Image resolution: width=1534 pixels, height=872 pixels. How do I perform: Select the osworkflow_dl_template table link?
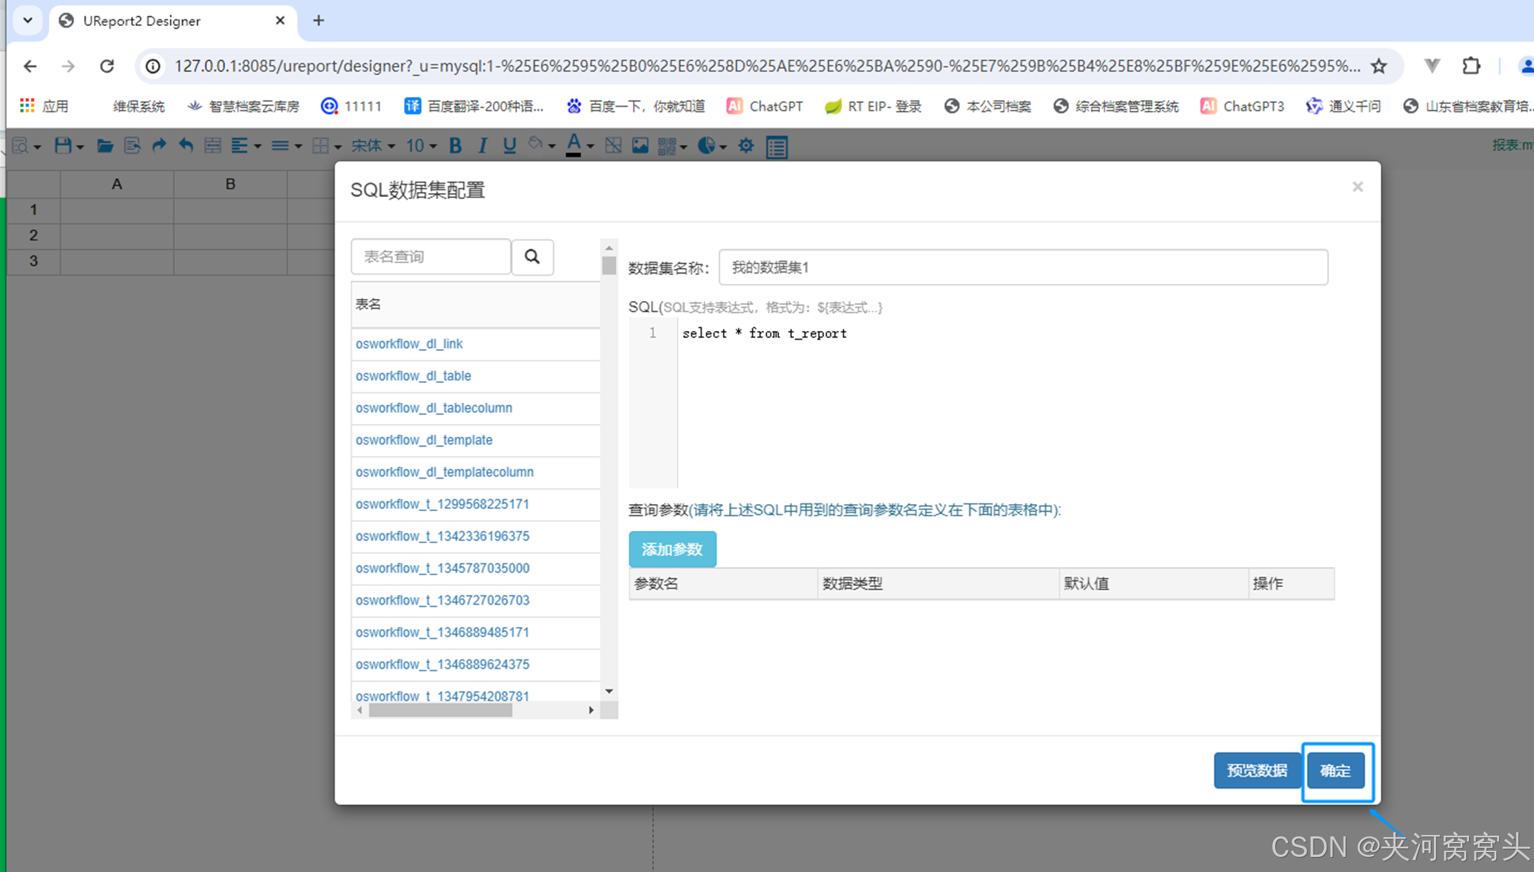click(424, 440)
